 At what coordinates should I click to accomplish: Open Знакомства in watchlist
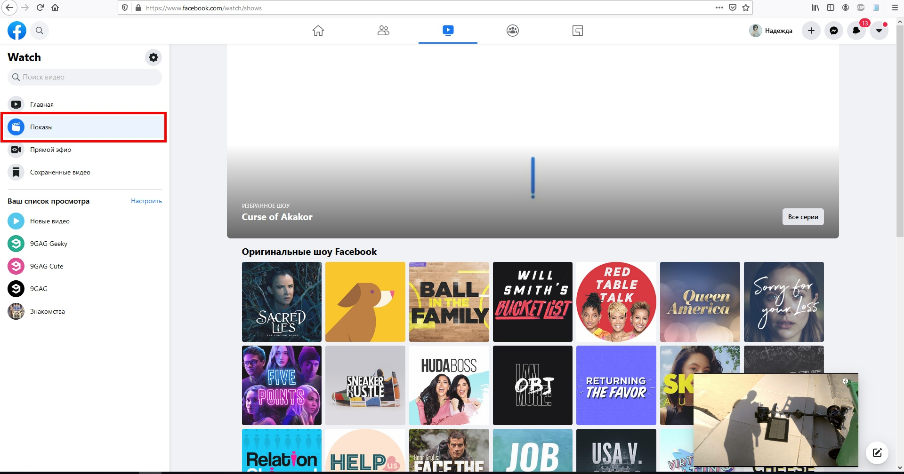click(85, 311)
